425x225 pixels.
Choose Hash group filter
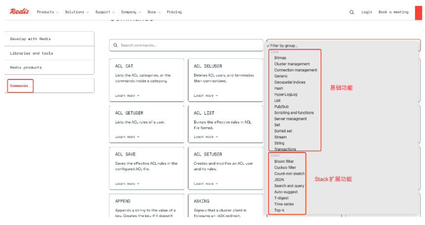[x=279, y=88]
